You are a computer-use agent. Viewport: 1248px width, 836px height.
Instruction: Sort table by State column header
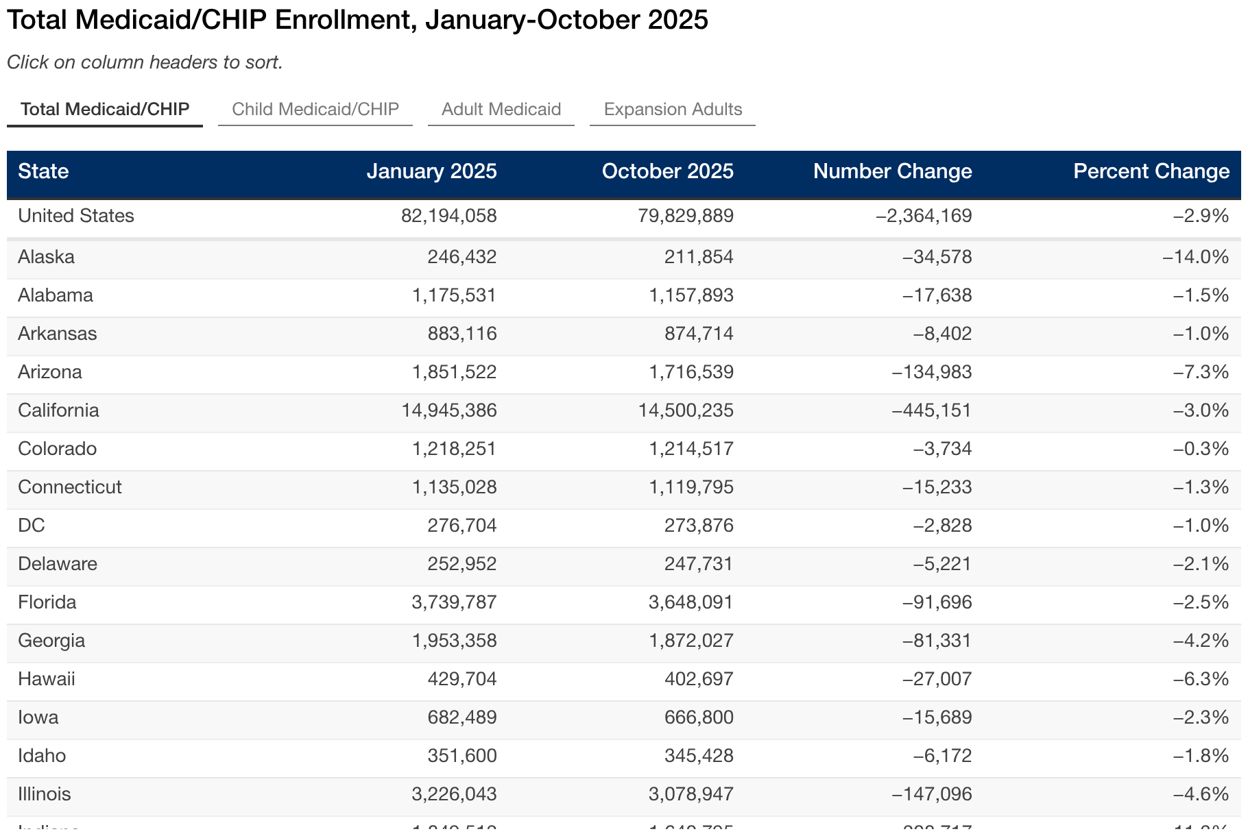pos(43,171)
